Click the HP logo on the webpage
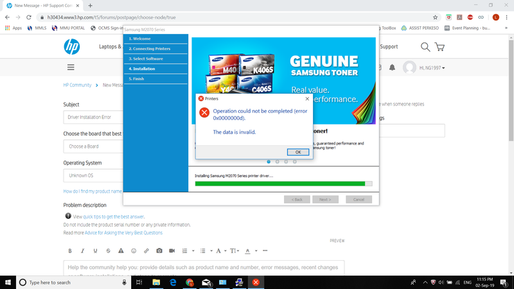The width and height of the screenshot is (514, 289). (72, 46)
